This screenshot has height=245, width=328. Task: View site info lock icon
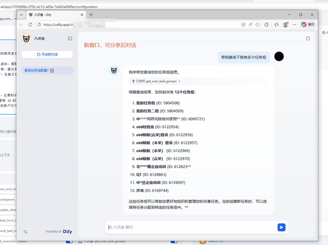pyautogui.click(x=39, y=25)
